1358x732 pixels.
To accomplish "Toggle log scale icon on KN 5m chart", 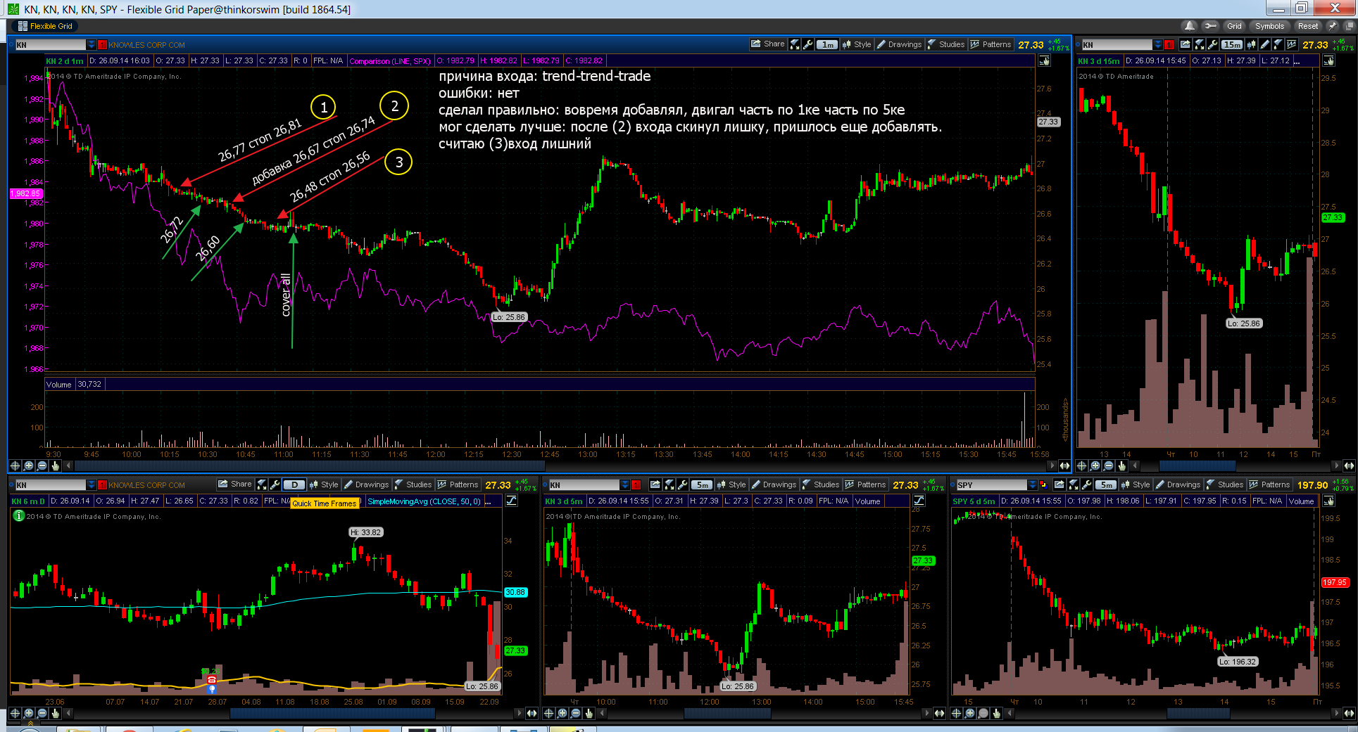I will click(x=919, y=501).
